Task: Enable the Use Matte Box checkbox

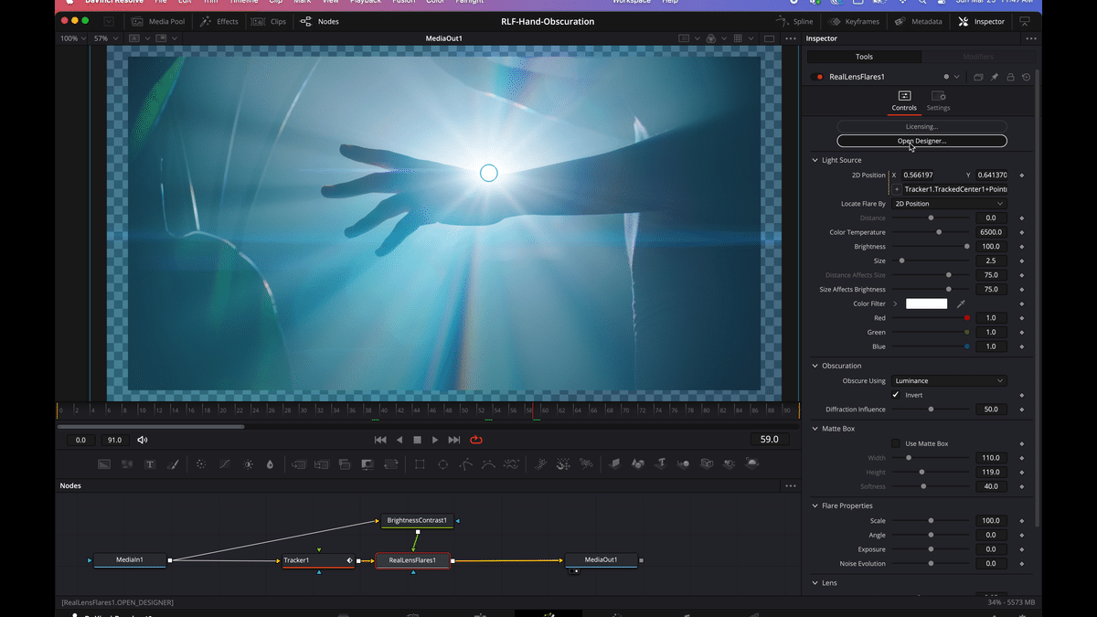Action: tap(896, 443)
